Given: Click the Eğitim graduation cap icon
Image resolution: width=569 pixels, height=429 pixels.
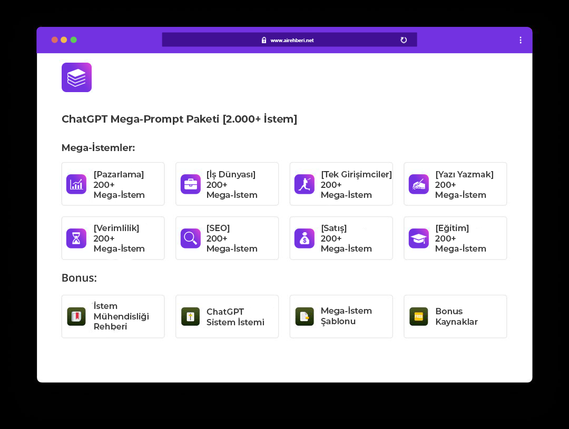Looking at the screenshot, I should (419, 238).
